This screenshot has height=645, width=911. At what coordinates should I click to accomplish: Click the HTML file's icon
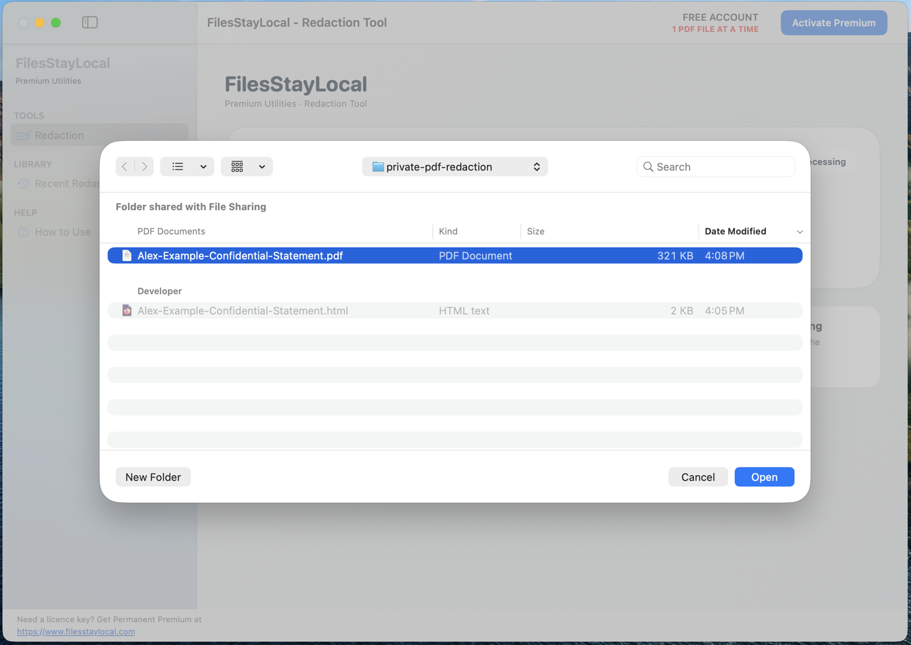127,311
